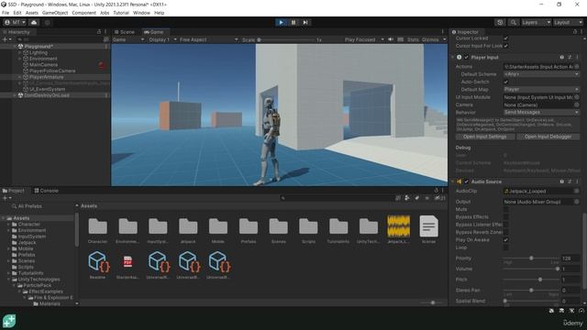Click the Stats button in Game view
The height and width of the screenshot is (330, 587).
click(x=413, y=39)
